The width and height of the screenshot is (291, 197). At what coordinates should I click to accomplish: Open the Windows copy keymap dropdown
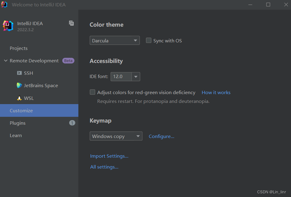point(116,136)
